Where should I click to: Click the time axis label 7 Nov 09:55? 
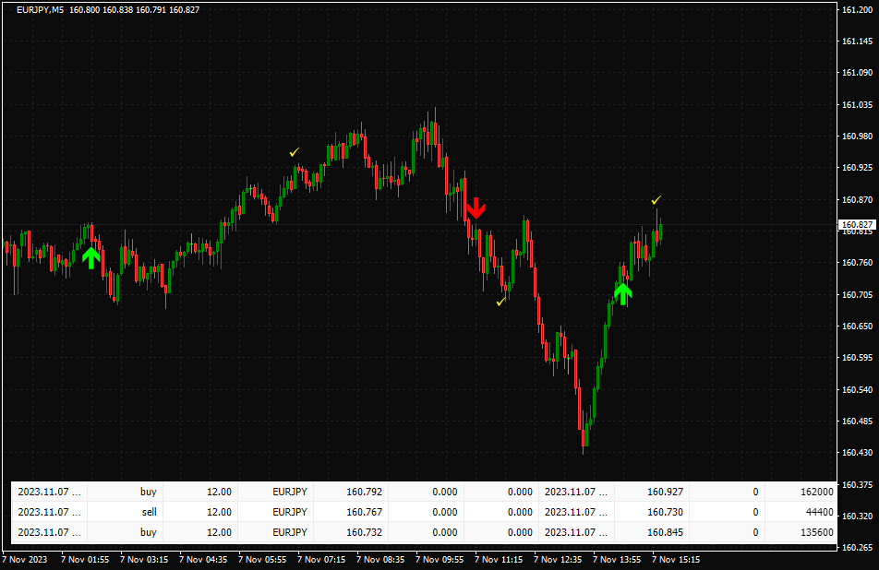(439, 559)
